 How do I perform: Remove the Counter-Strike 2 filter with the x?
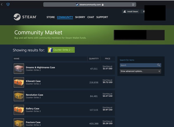[x=72, y=50]
